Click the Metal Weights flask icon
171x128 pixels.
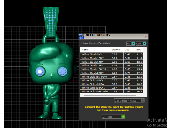point(82,36)
